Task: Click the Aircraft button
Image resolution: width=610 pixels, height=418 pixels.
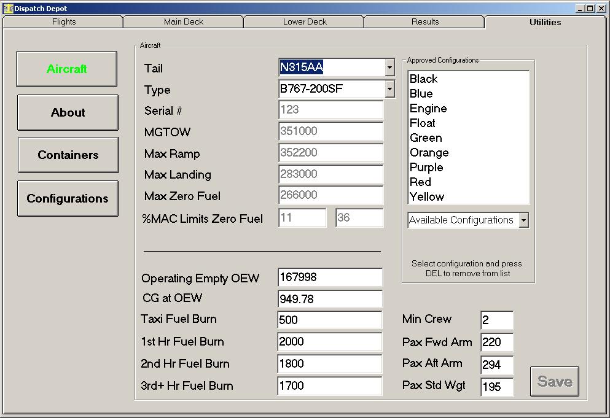Action: coord(66,69)
